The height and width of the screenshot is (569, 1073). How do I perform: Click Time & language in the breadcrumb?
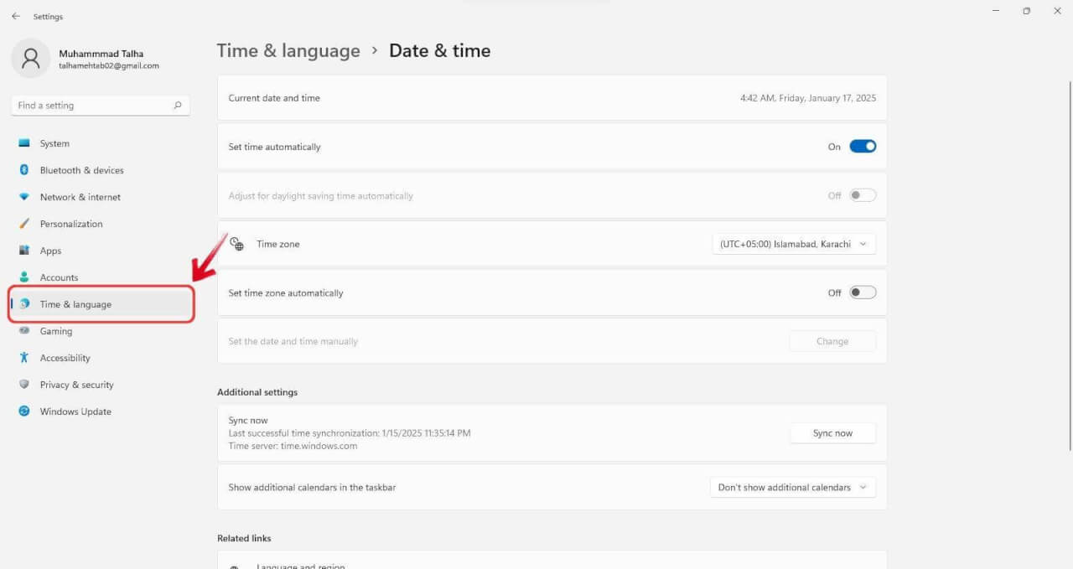[288, 50]
